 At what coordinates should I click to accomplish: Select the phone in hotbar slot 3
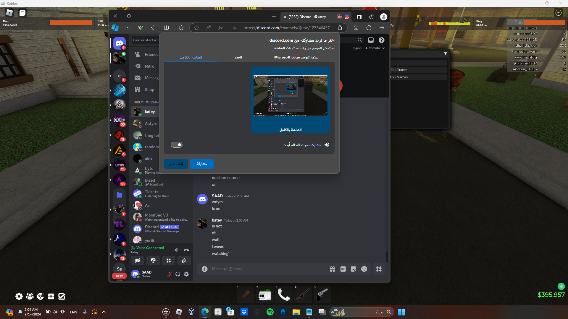coord(284,294)
